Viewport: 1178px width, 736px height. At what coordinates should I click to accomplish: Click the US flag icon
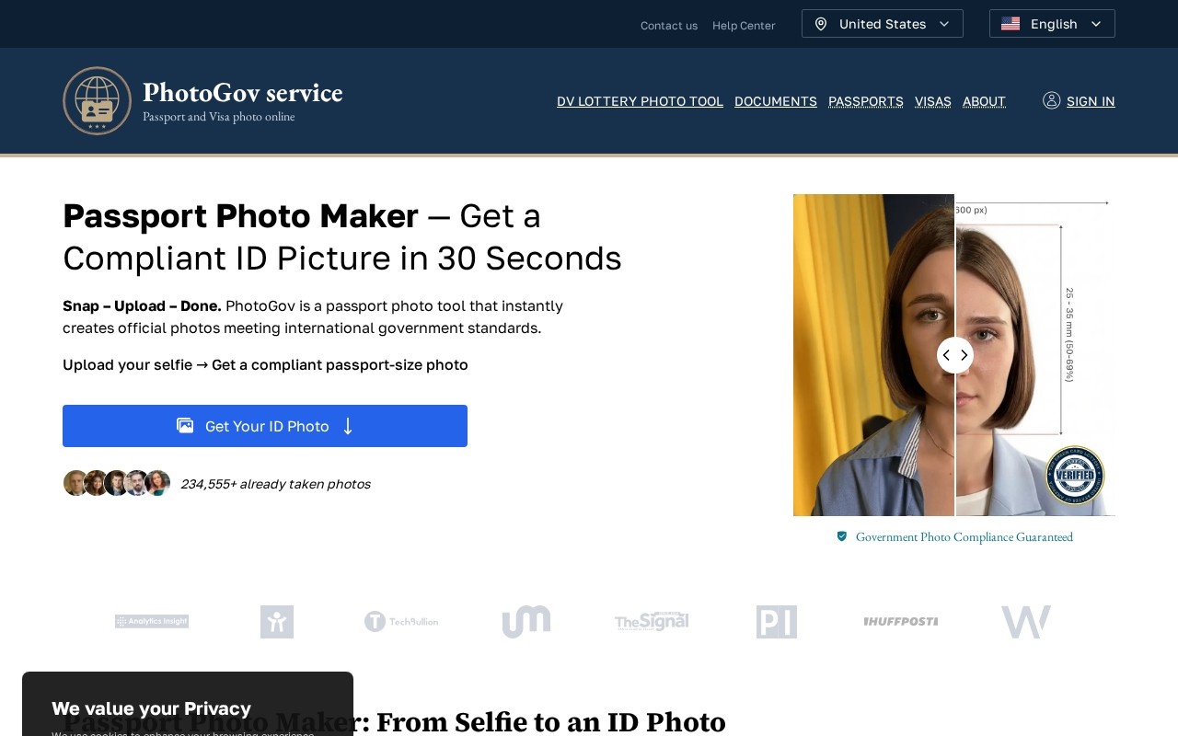(1011, 24)
